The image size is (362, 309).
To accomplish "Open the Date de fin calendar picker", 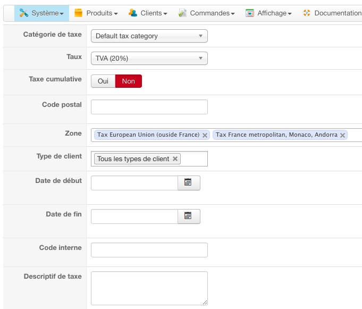I will [188, 216].
